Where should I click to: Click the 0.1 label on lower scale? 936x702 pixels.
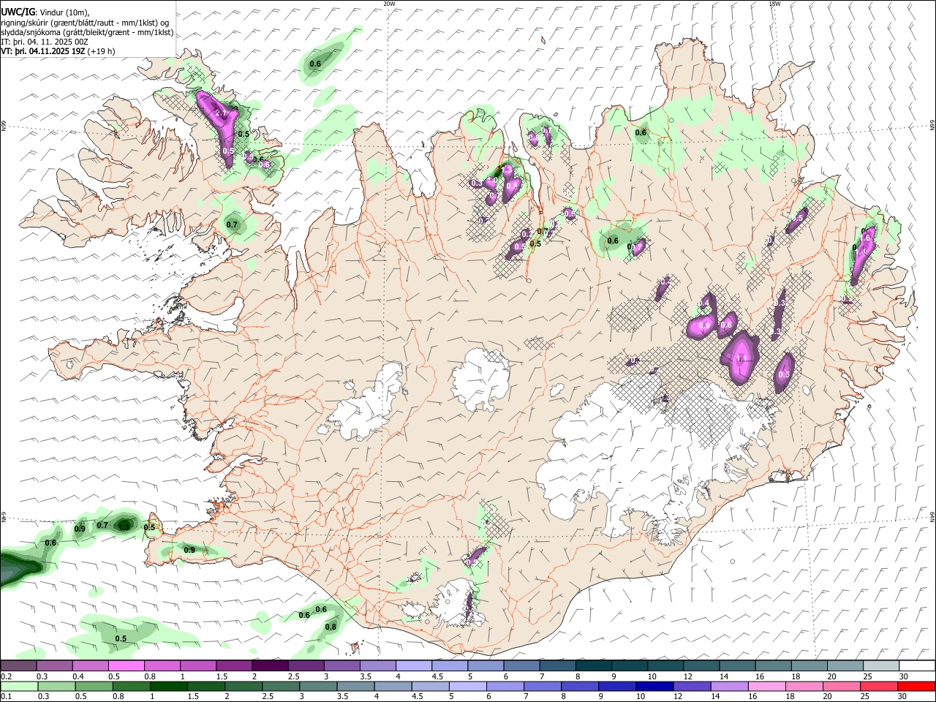[6, 696]
